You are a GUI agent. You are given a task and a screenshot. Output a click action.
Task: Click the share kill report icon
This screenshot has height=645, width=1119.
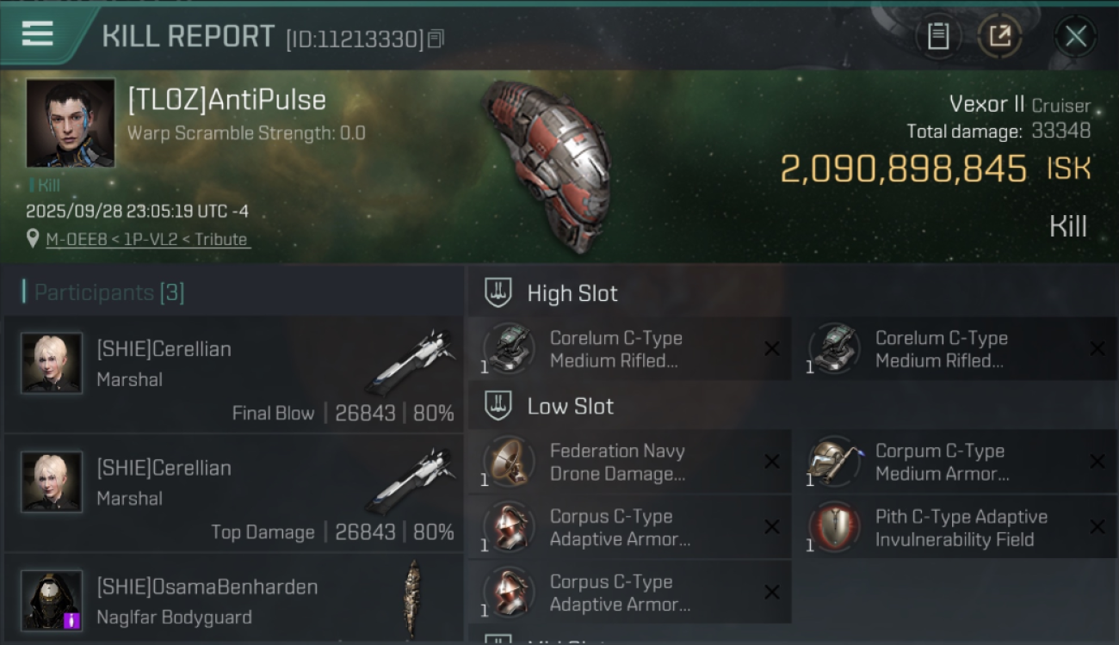[x=1000, y=36]
